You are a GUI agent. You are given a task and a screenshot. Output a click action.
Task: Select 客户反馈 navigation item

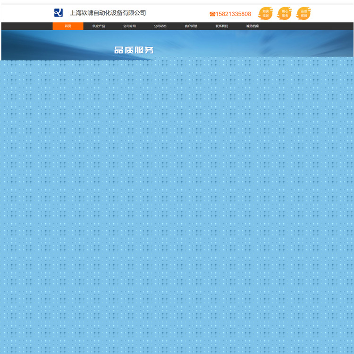coord(191,26)
